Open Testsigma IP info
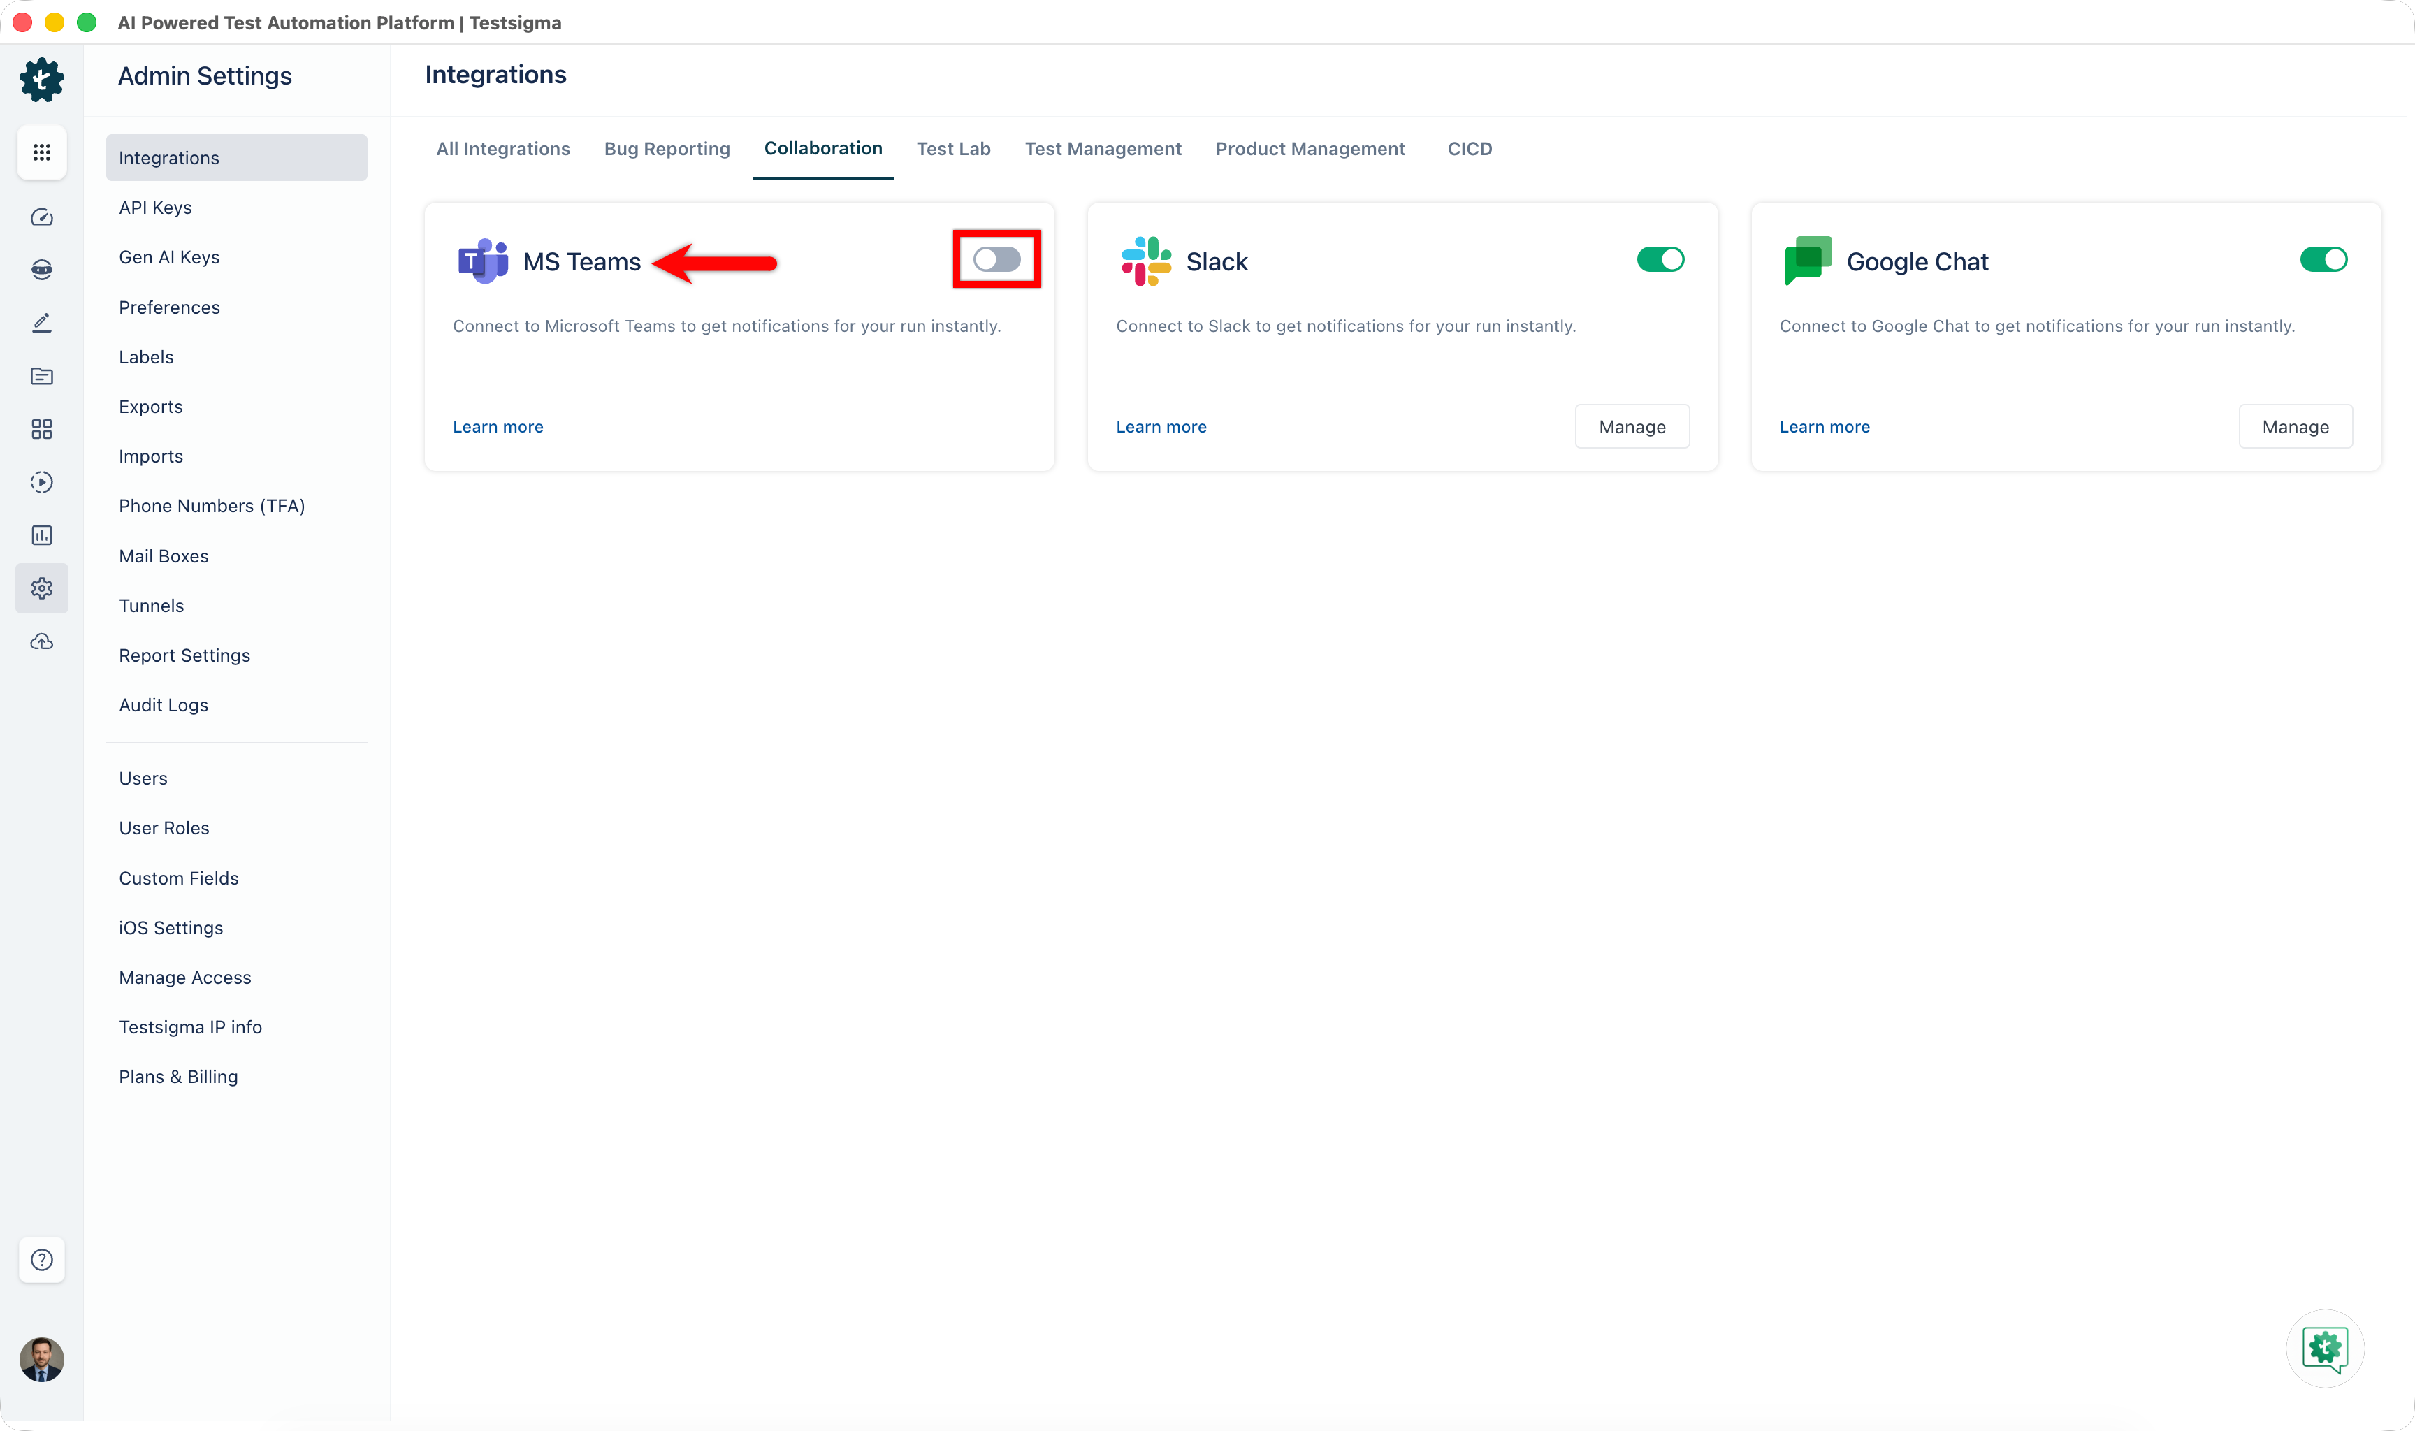 tap(191, 1027)
